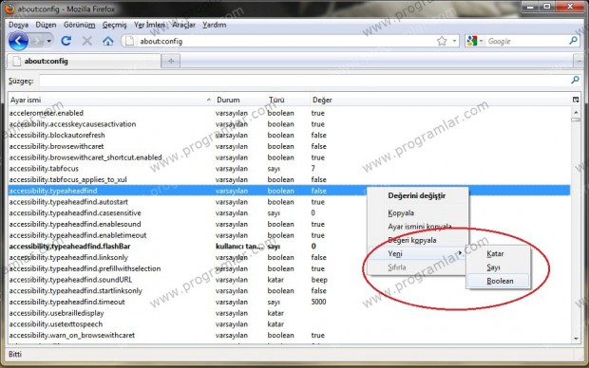Choose Kopyala in context menu

(418, 213)
